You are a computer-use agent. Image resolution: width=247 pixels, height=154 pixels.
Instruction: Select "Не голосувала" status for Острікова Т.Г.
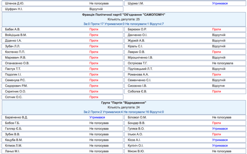click(x=223, y=63)
